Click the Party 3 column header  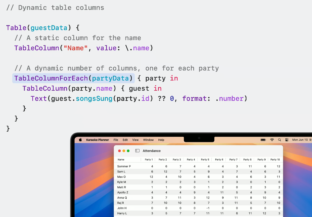click(176, 160)
